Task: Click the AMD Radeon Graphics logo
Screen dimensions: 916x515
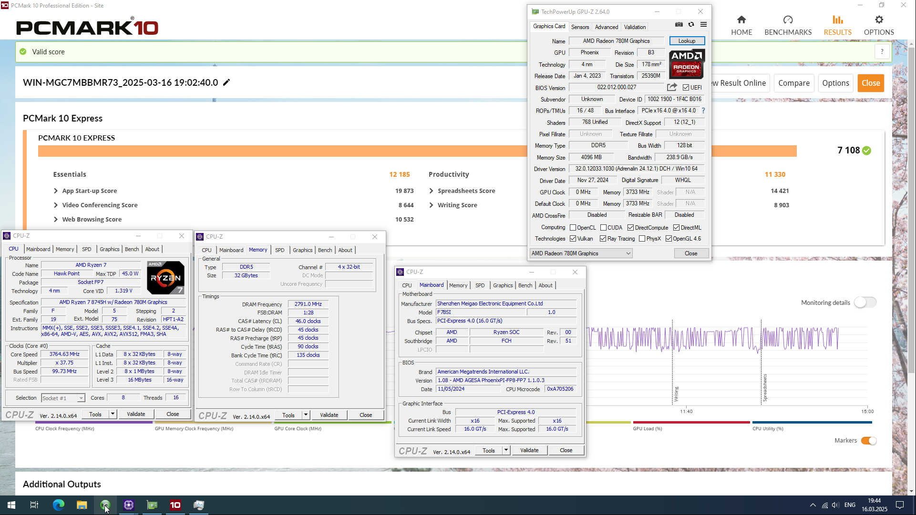Action: pyautogui.click(x=687, y=63)
